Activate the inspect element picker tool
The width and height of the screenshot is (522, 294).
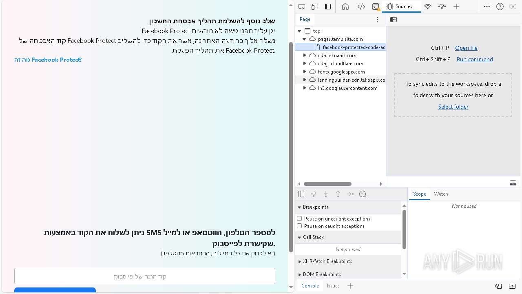pyautogui.click(x=302, y=7)
